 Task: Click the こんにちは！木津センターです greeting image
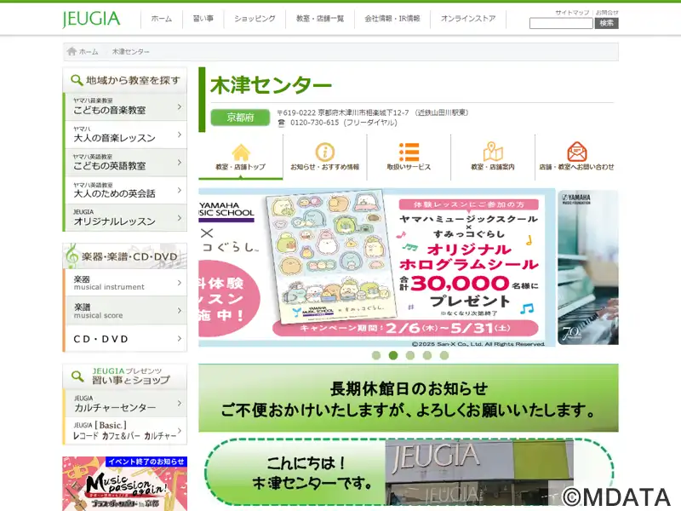(409, 472)
